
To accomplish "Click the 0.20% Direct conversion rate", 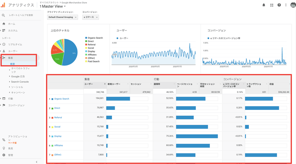I will [x=239, y=108].
